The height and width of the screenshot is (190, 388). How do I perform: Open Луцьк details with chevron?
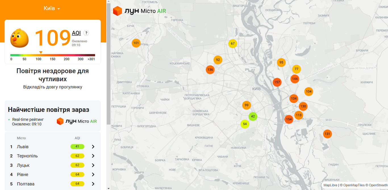tap(93, 165)
